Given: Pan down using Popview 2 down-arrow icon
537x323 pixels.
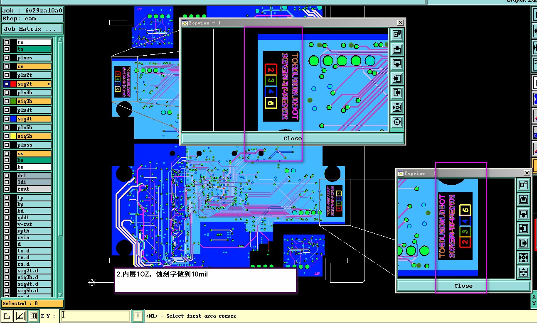Looking at the screenshot, I should (524, 214).
